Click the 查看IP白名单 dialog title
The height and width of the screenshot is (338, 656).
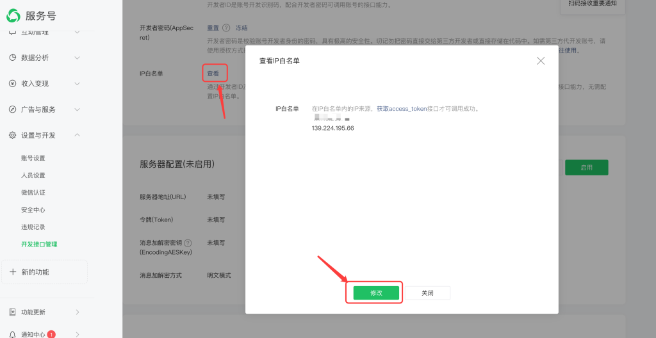pyautogui.click(x=279, y=61)
